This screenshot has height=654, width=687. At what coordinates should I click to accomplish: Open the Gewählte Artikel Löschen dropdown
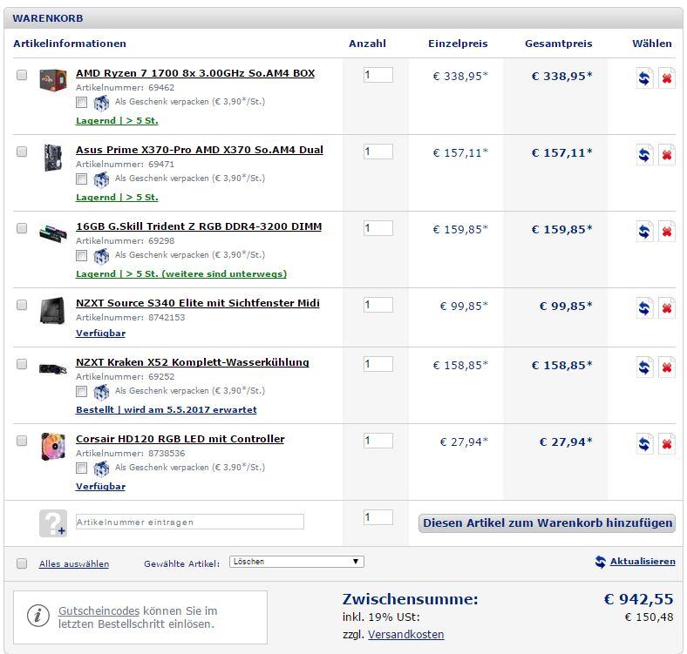296,562
